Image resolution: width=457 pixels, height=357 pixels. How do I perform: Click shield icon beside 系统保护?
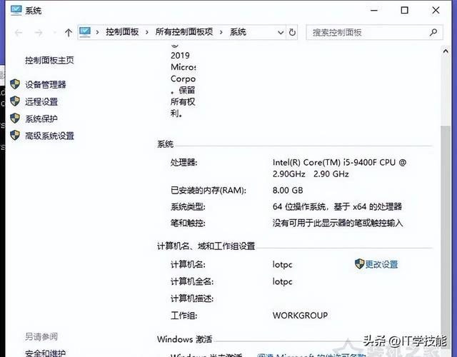pos(15,118)
